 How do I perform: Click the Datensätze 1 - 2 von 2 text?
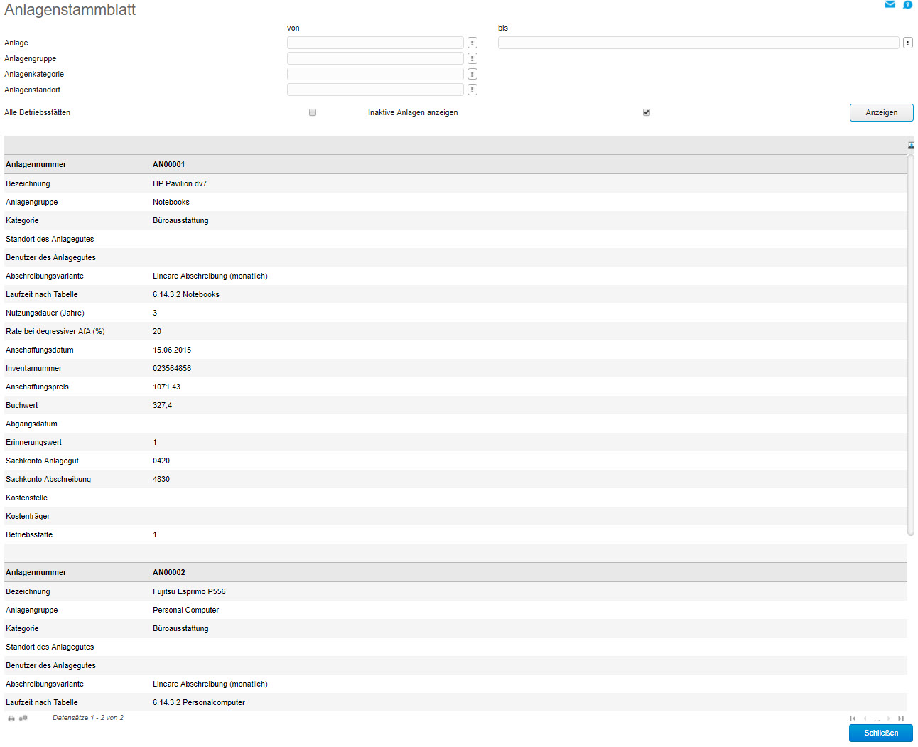[x=88, y=718]
